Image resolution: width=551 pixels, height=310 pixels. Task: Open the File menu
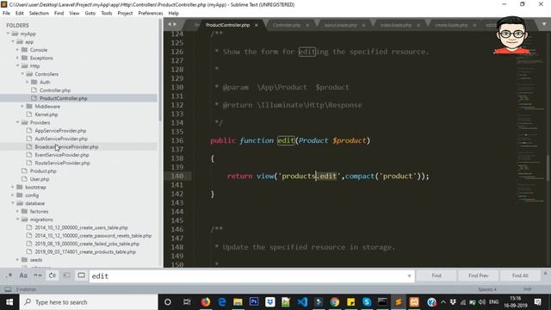pyautogui.click(x=6, y=13)
